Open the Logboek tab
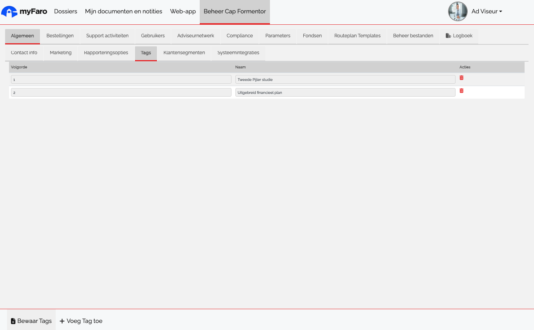Image resolution: width=534 pixels, height=330 pixels. (459, 36)
